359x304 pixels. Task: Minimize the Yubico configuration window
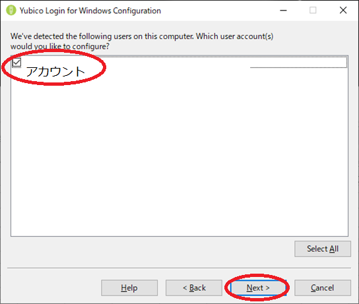coord(283,11)
